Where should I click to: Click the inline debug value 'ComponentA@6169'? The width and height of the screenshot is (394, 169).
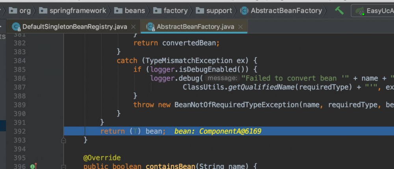click(x=230, y=131)
